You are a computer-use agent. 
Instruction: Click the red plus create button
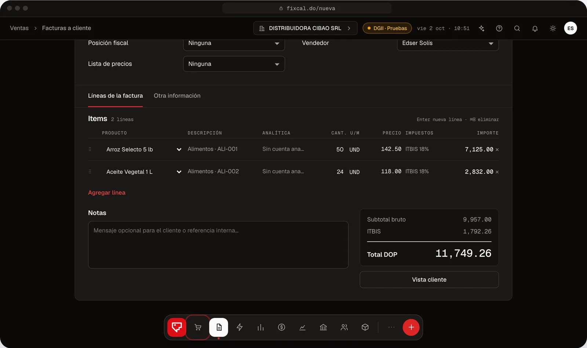coord(411,327)
